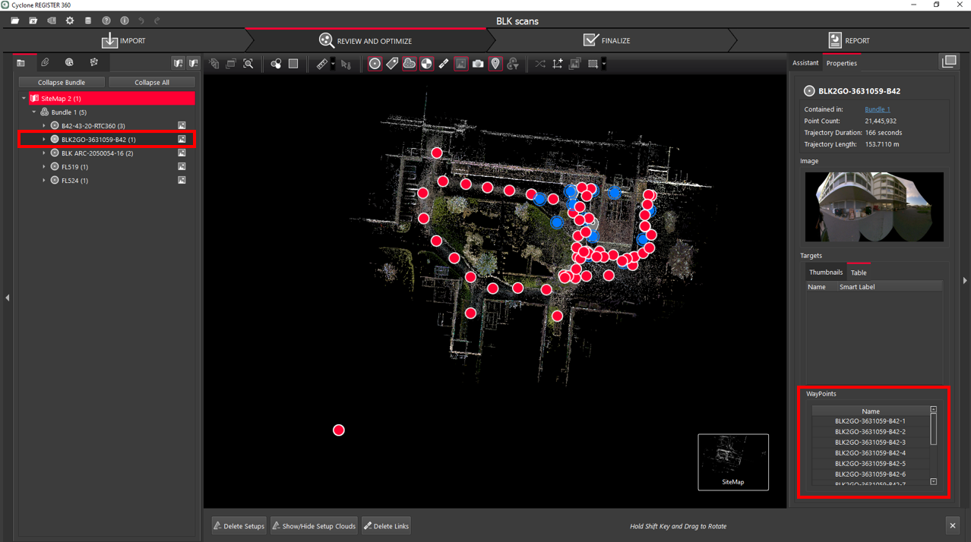Screen dimensions: 971x542
Task: Open settings via the gear icon
Action: pyautogui.click(x=70, y=20)
